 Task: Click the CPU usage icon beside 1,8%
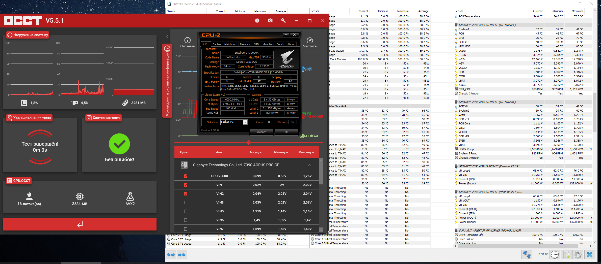click(24, 103)
